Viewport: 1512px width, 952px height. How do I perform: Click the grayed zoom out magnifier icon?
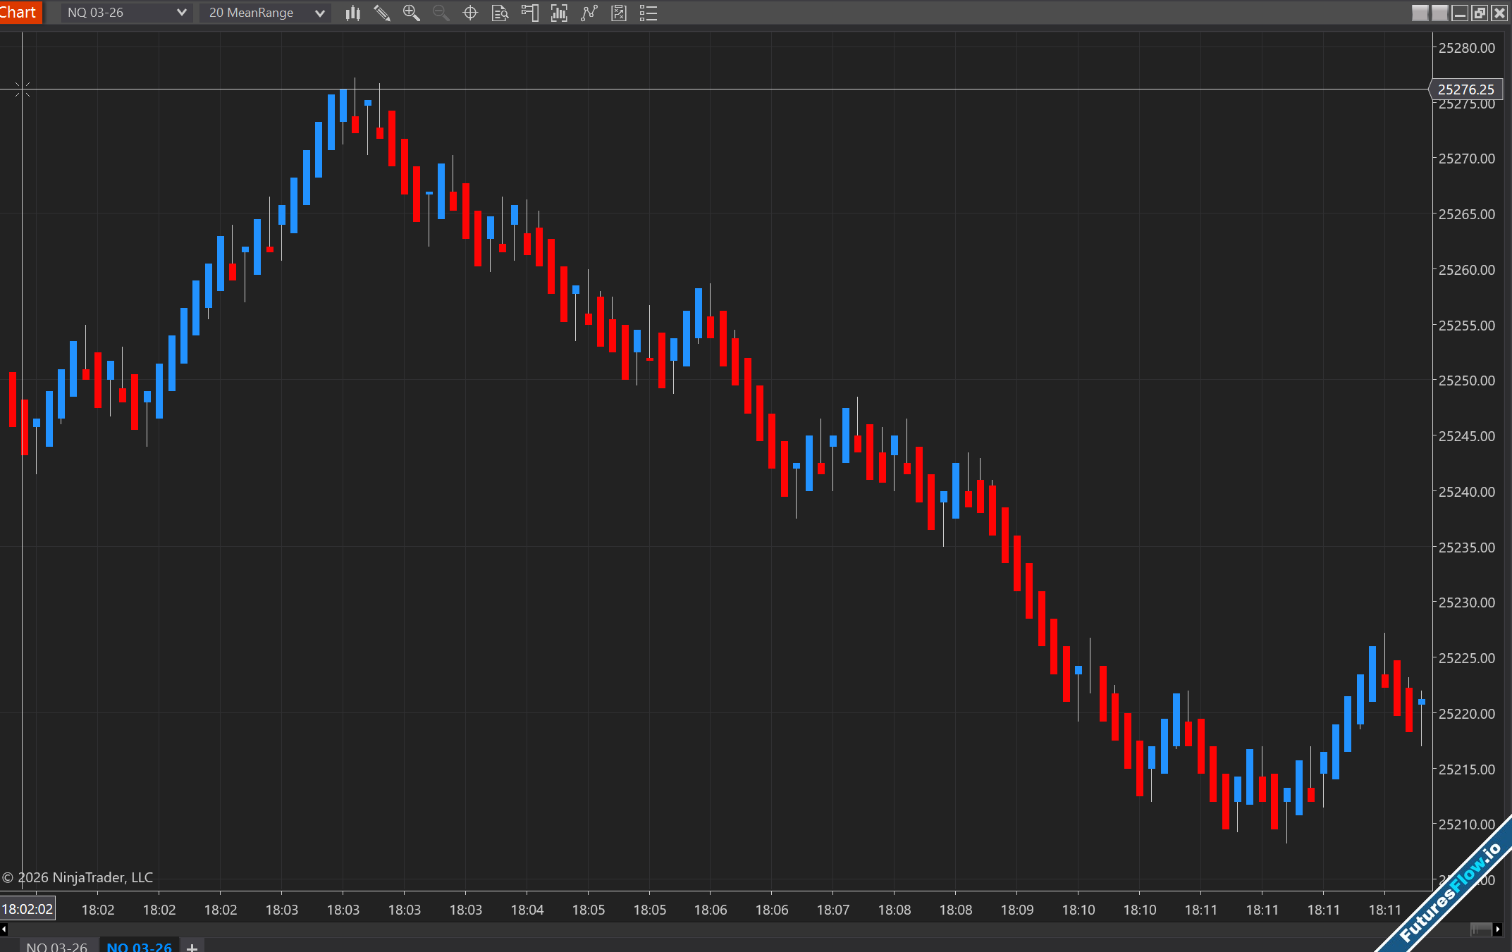[441, 13]
